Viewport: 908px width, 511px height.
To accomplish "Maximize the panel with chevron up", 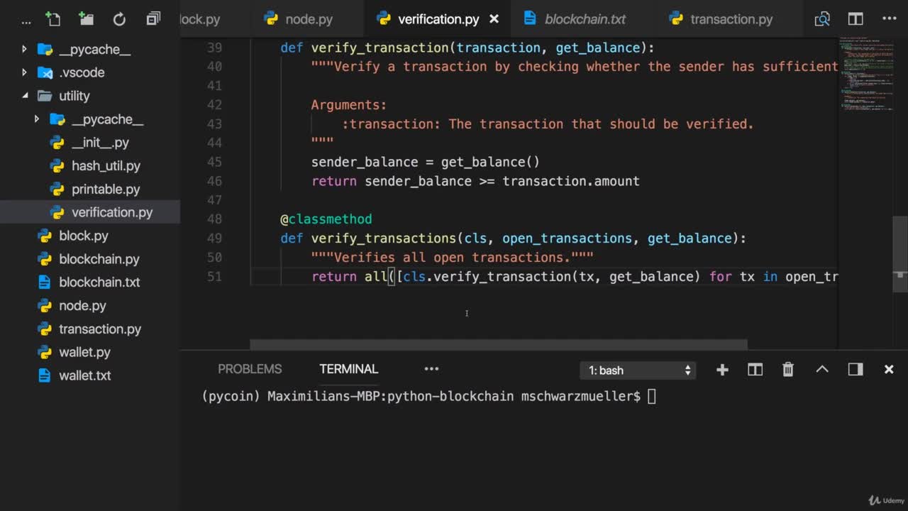I will pos(822,369).
